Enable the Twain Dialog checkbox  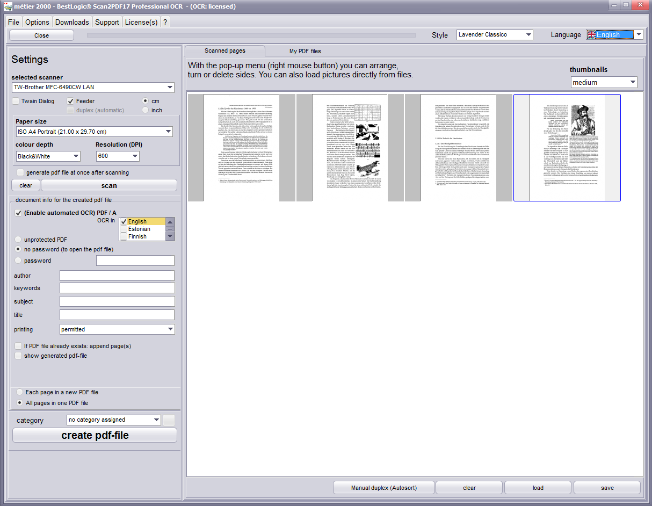click(16, 101)
